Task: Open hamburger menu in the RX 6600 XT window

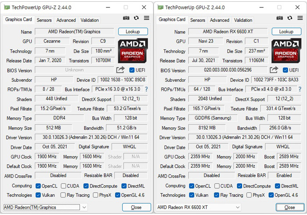Action: click(300, 18)
